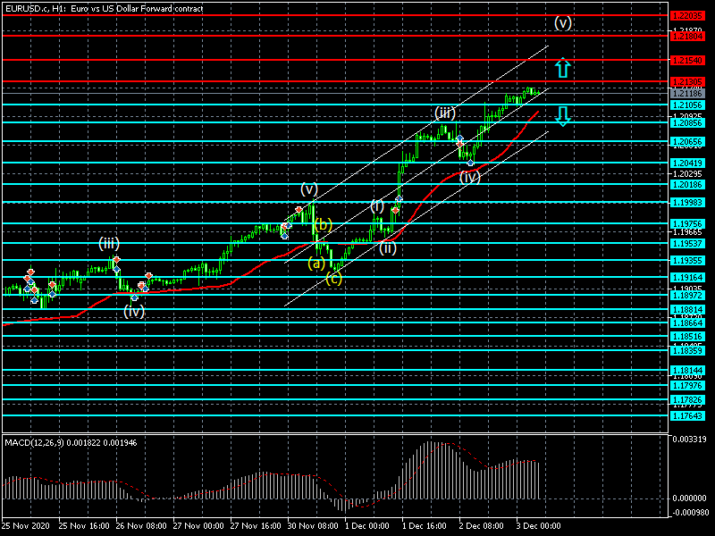Click the white (ii) wave label

tap(387, 248)
